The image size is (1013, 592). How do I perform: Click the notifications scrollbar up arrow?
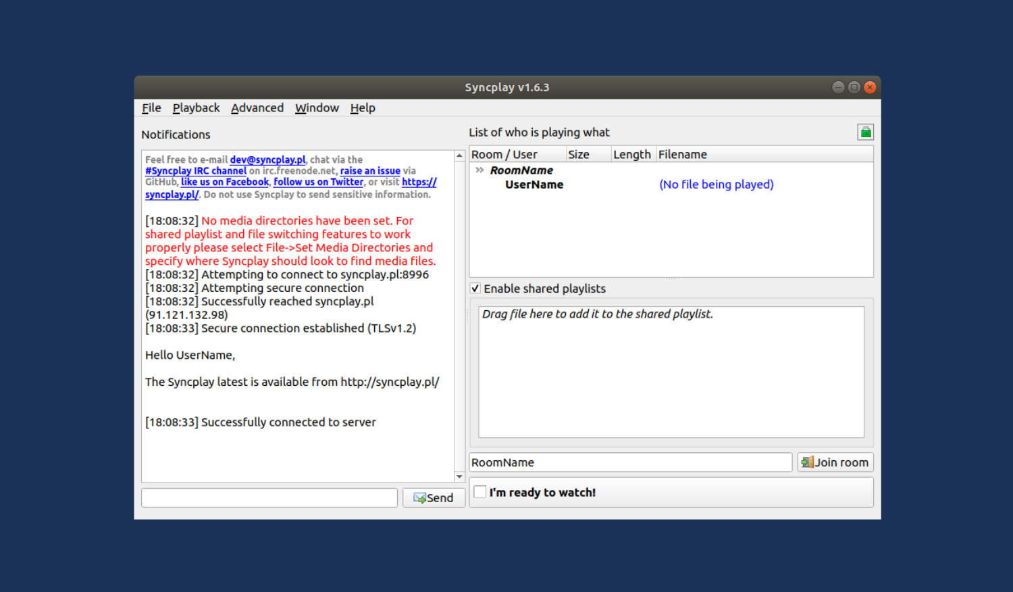click(459, 155)
